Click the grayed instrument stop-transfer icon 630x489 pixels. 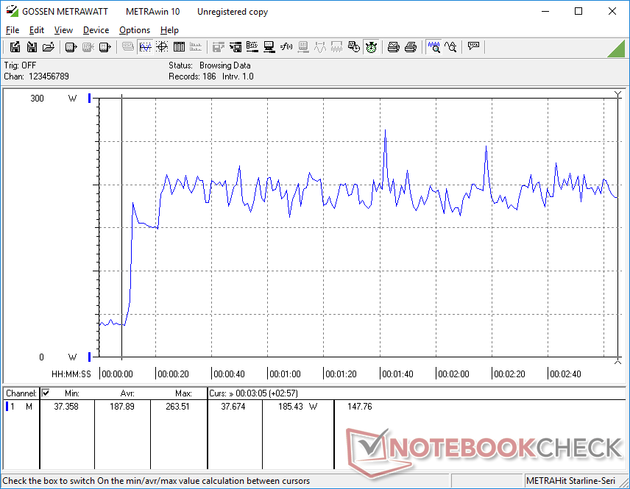point(88,47)
